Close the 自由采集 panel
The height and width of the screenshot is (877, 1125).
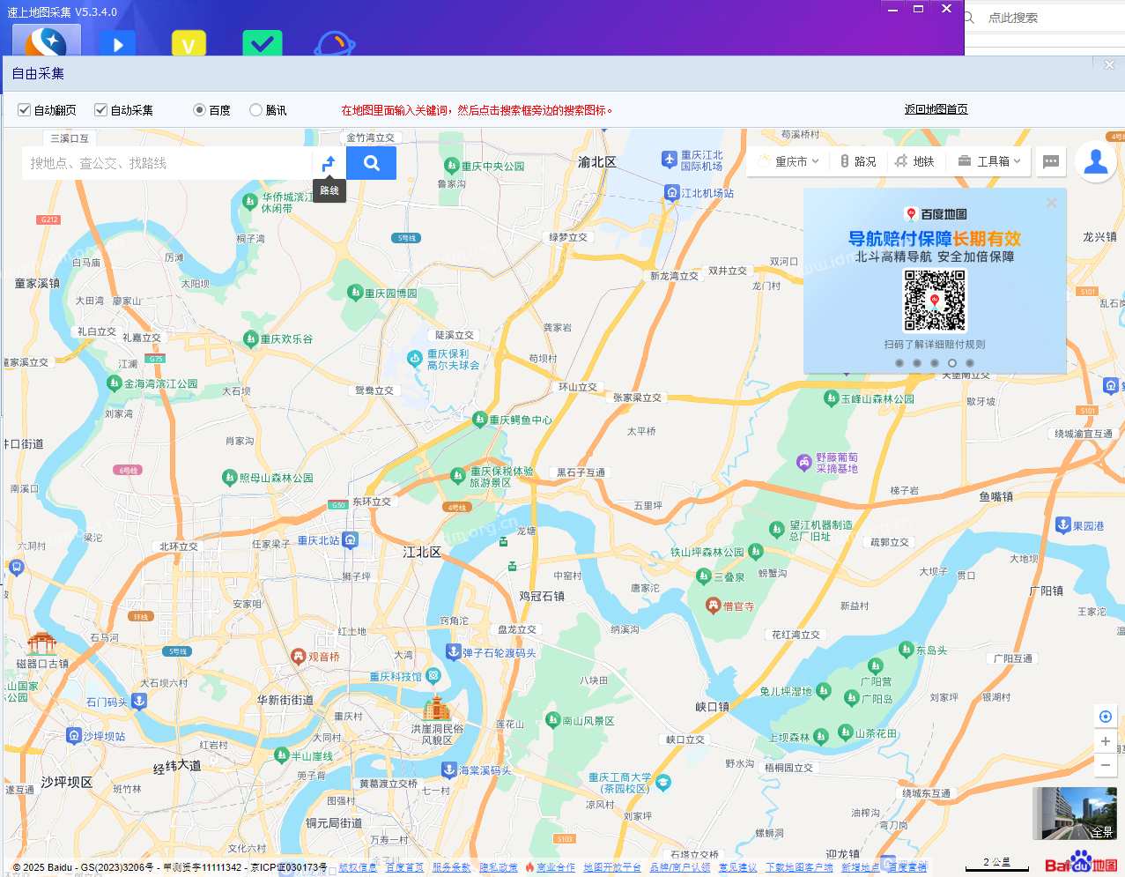(1109, 64)
